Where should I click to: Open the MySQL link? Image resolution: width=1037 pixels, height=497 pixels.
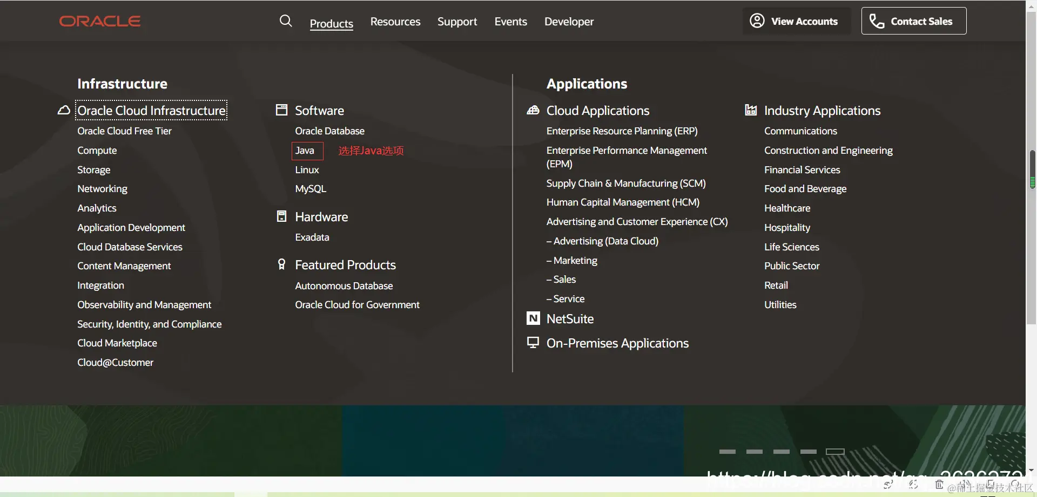(311, 189)
